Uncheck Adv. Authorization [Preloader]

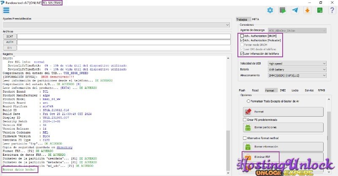[242, 40]
